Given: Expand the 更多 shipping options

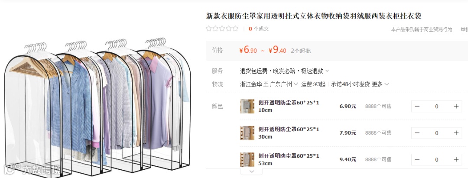Looking at the screenshot, I should pos(380,84).
